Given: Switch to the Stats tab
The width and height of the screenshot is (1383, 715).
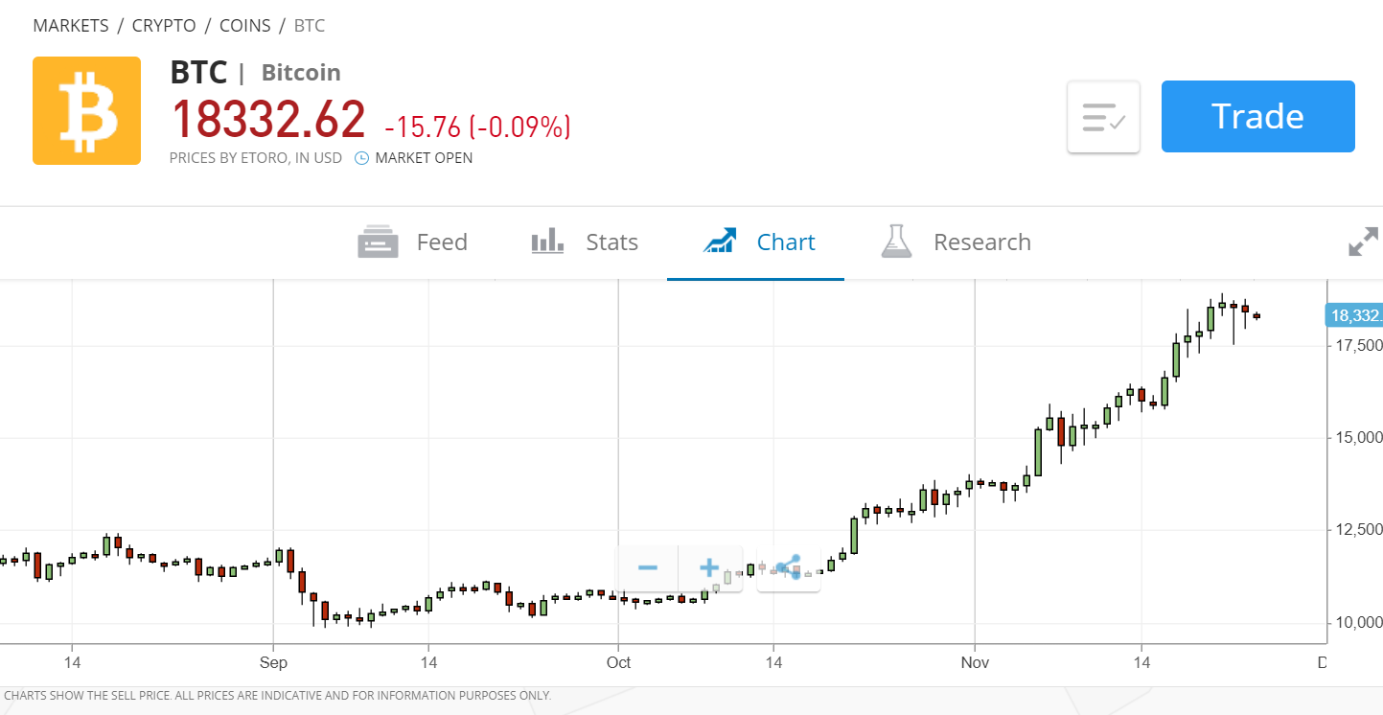Looking at the screenshot, I should coord(585,242).
